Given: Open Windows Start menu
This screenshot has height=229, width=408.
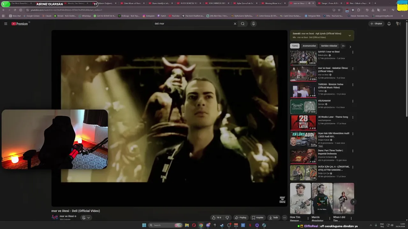Looking at the screenshot, I should click(144, 225).
